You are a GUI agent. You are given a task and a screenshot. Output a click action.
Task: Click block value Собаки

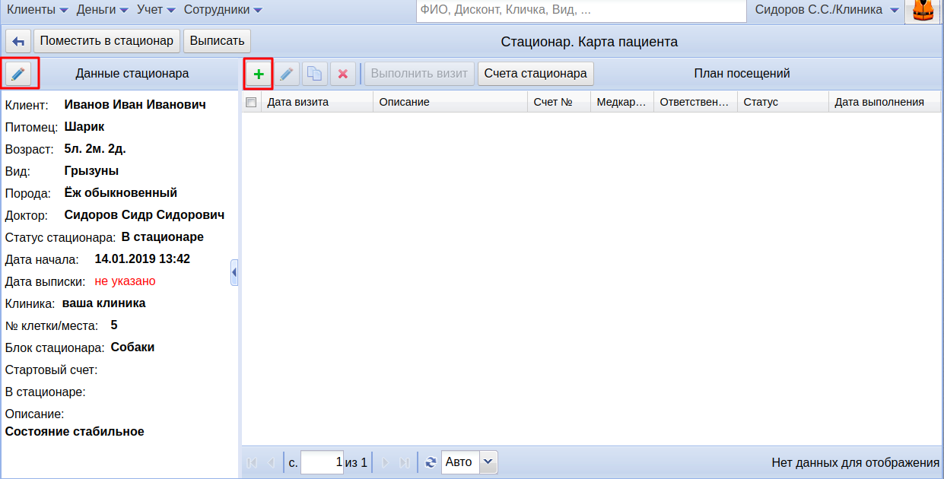pos(132,347)
